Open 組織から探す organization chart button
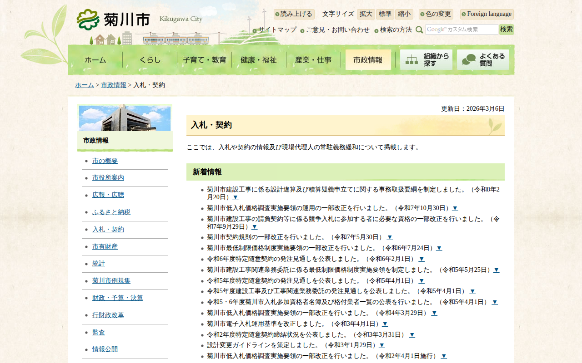Screen dimensions: 582x363 [426, 60]
